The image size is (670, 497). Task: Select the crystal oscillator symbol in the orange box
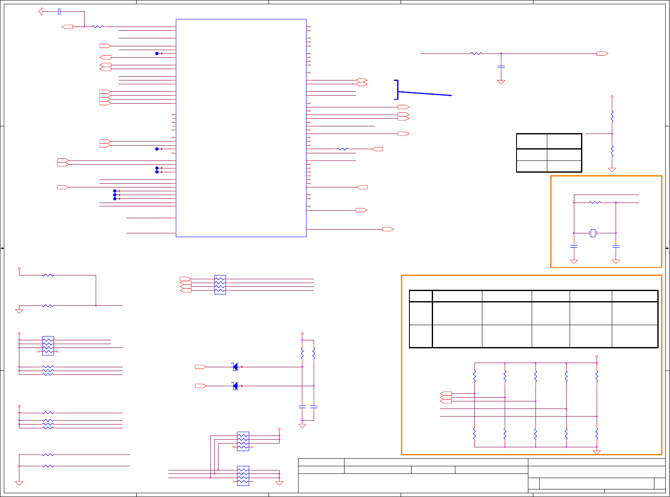coord(593,233)
